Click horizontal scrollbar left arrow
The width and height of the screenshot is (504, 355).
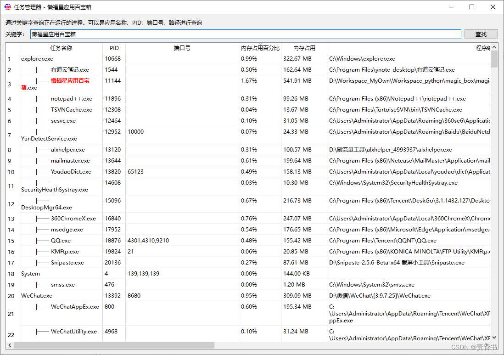click(10, 345)
